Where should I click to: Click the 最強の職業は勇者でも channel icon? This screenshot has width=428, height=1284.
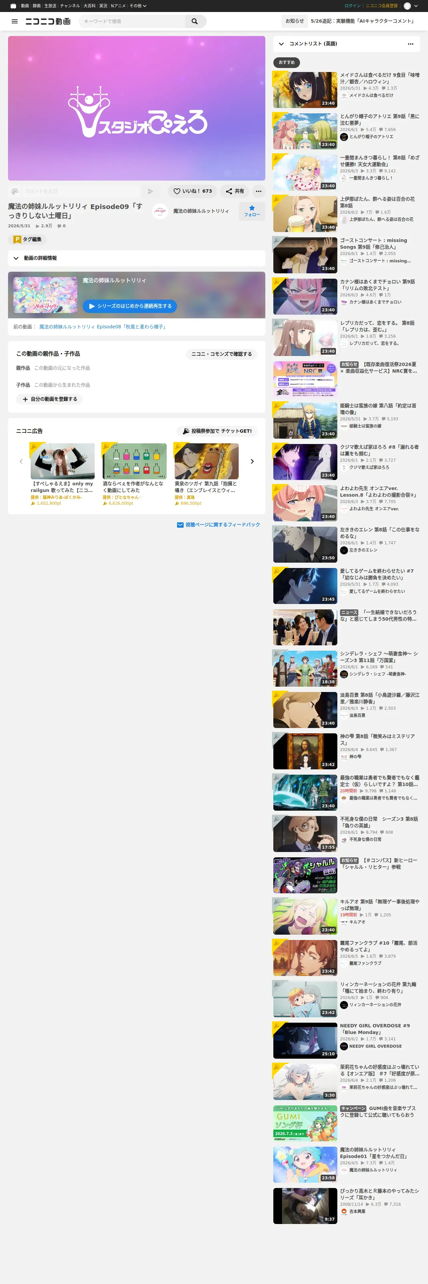344,799
